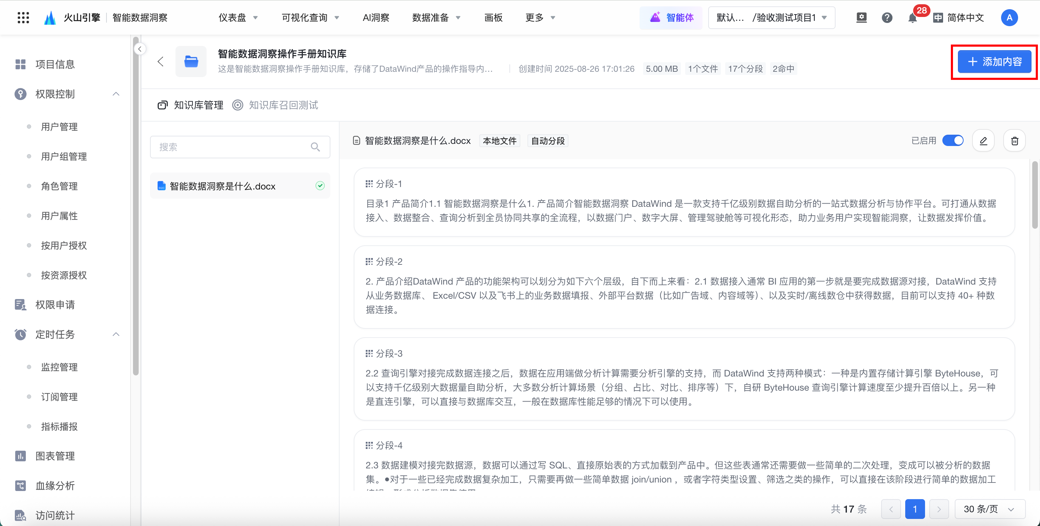Click the 智能体 button
Viewport: 1040px width, 526px height.
pos(671,18)
